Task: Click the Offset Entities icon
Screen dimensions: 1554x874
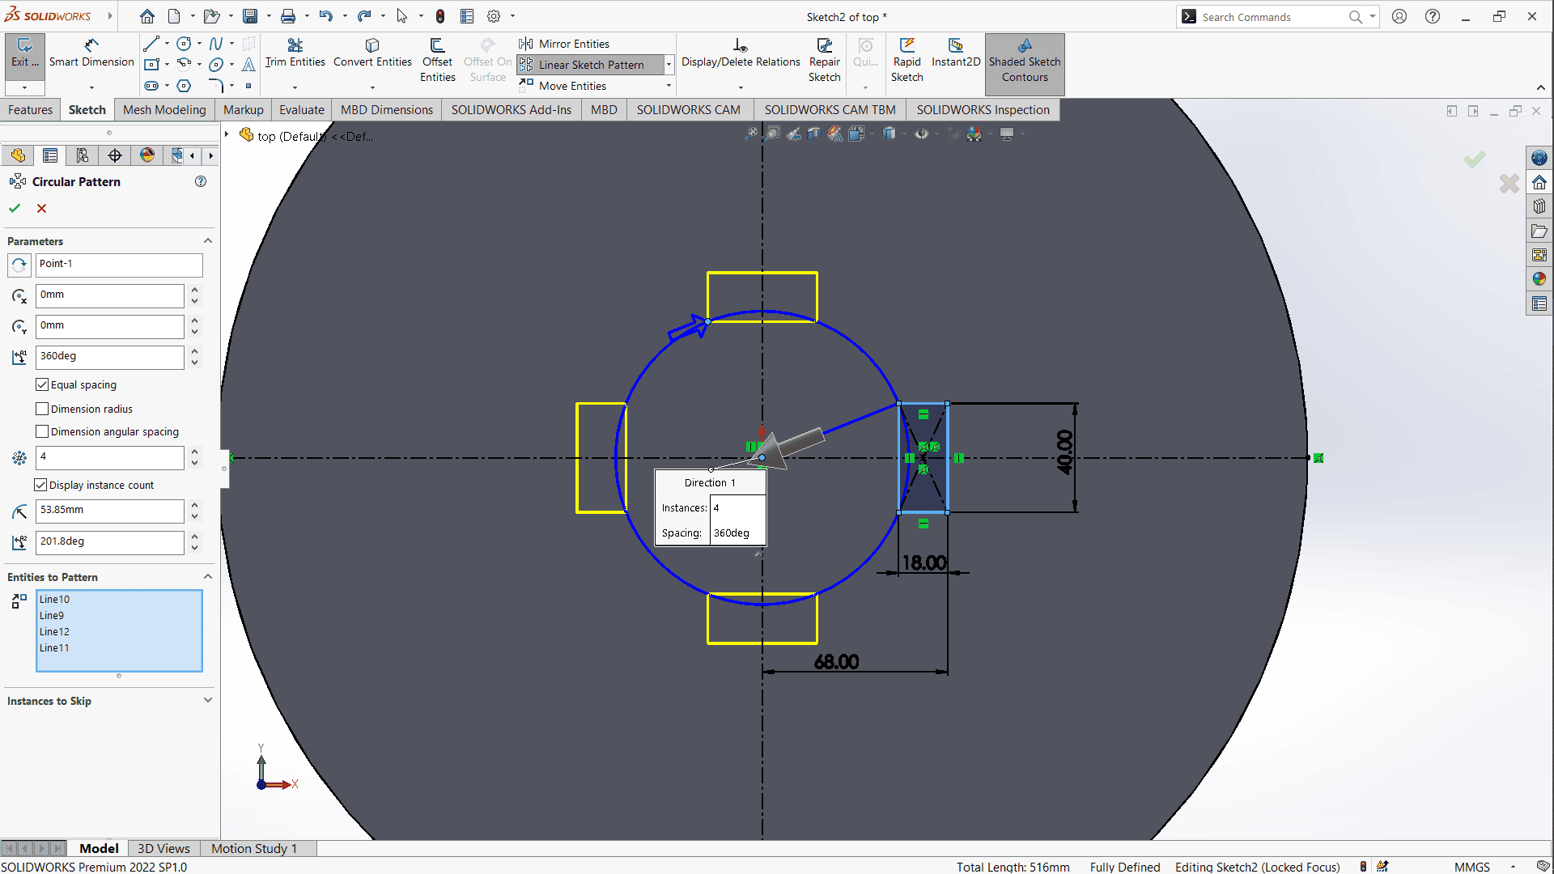Action: click(x=438, y=45)
